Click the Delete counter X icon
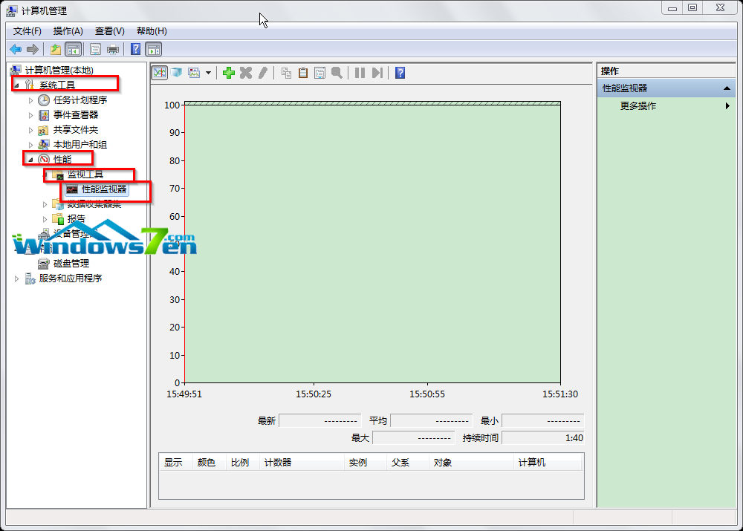Viewport: 743px width, 531px height. 246,73
